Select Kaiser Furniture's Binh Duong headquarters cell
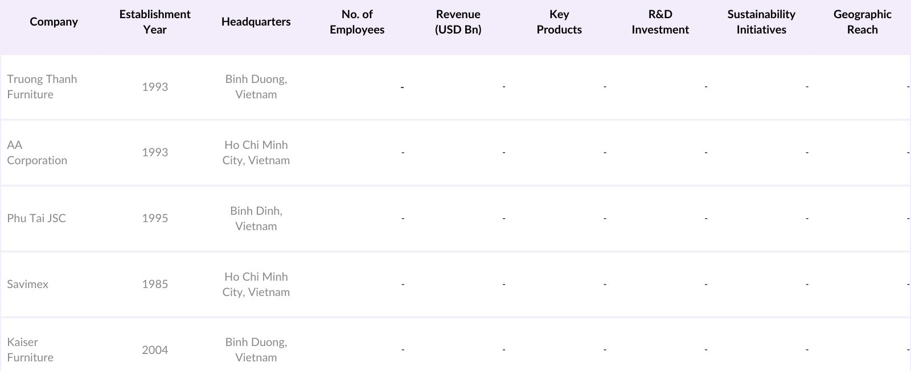The height and width of the screenshot is (371, 911). point(256,350)
